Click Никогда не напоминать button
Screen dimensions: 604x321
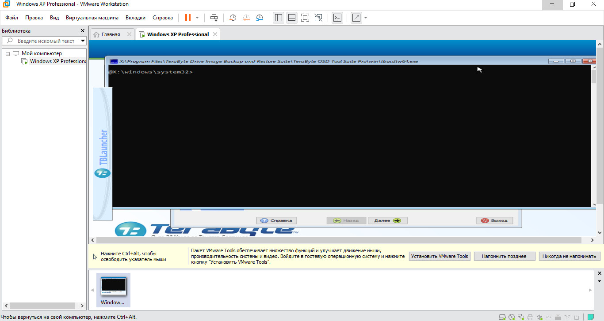(x=570, y=256)
